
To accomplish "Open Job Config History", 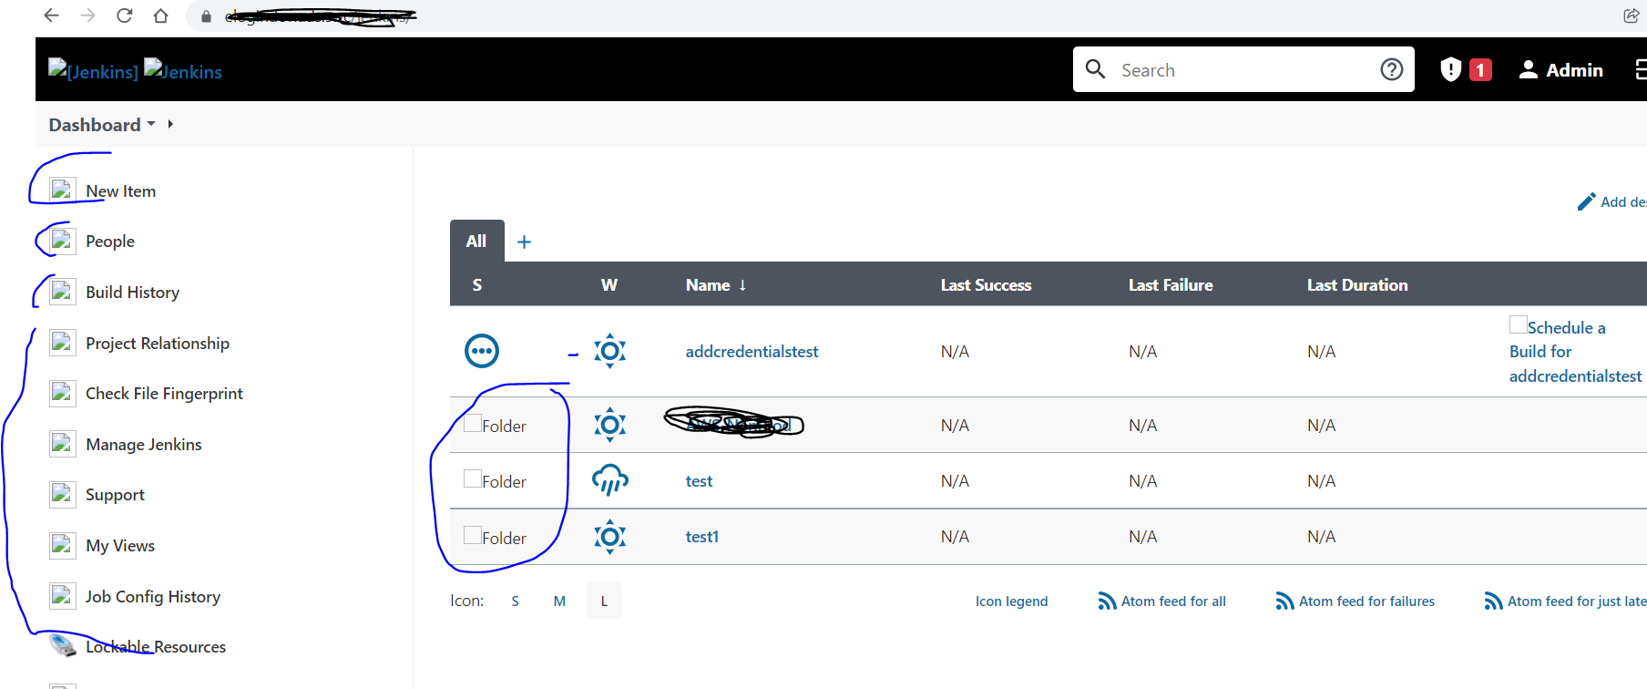I will pyautogui.click(x=153, y=596).
